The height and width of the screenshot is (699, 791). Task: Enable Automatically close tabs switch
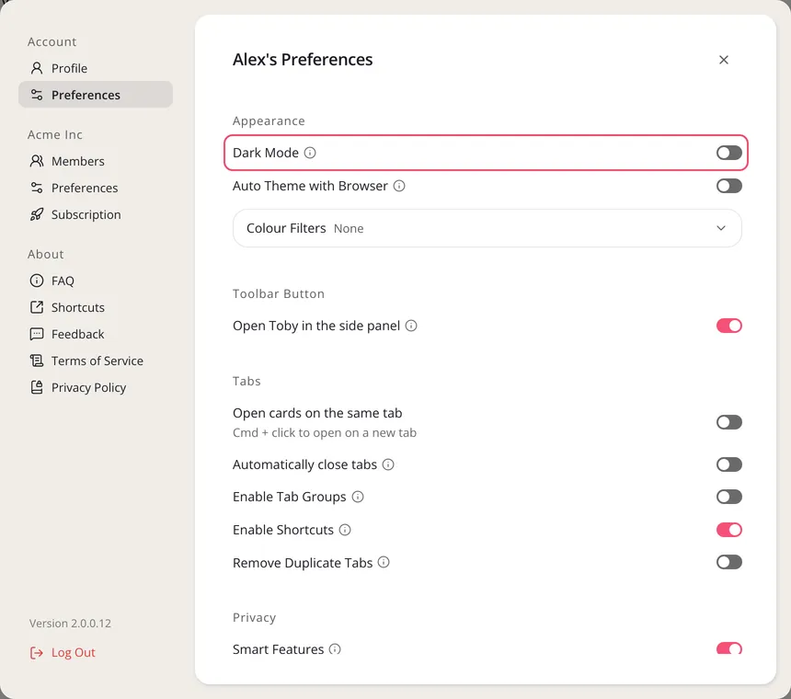point(729,464)
